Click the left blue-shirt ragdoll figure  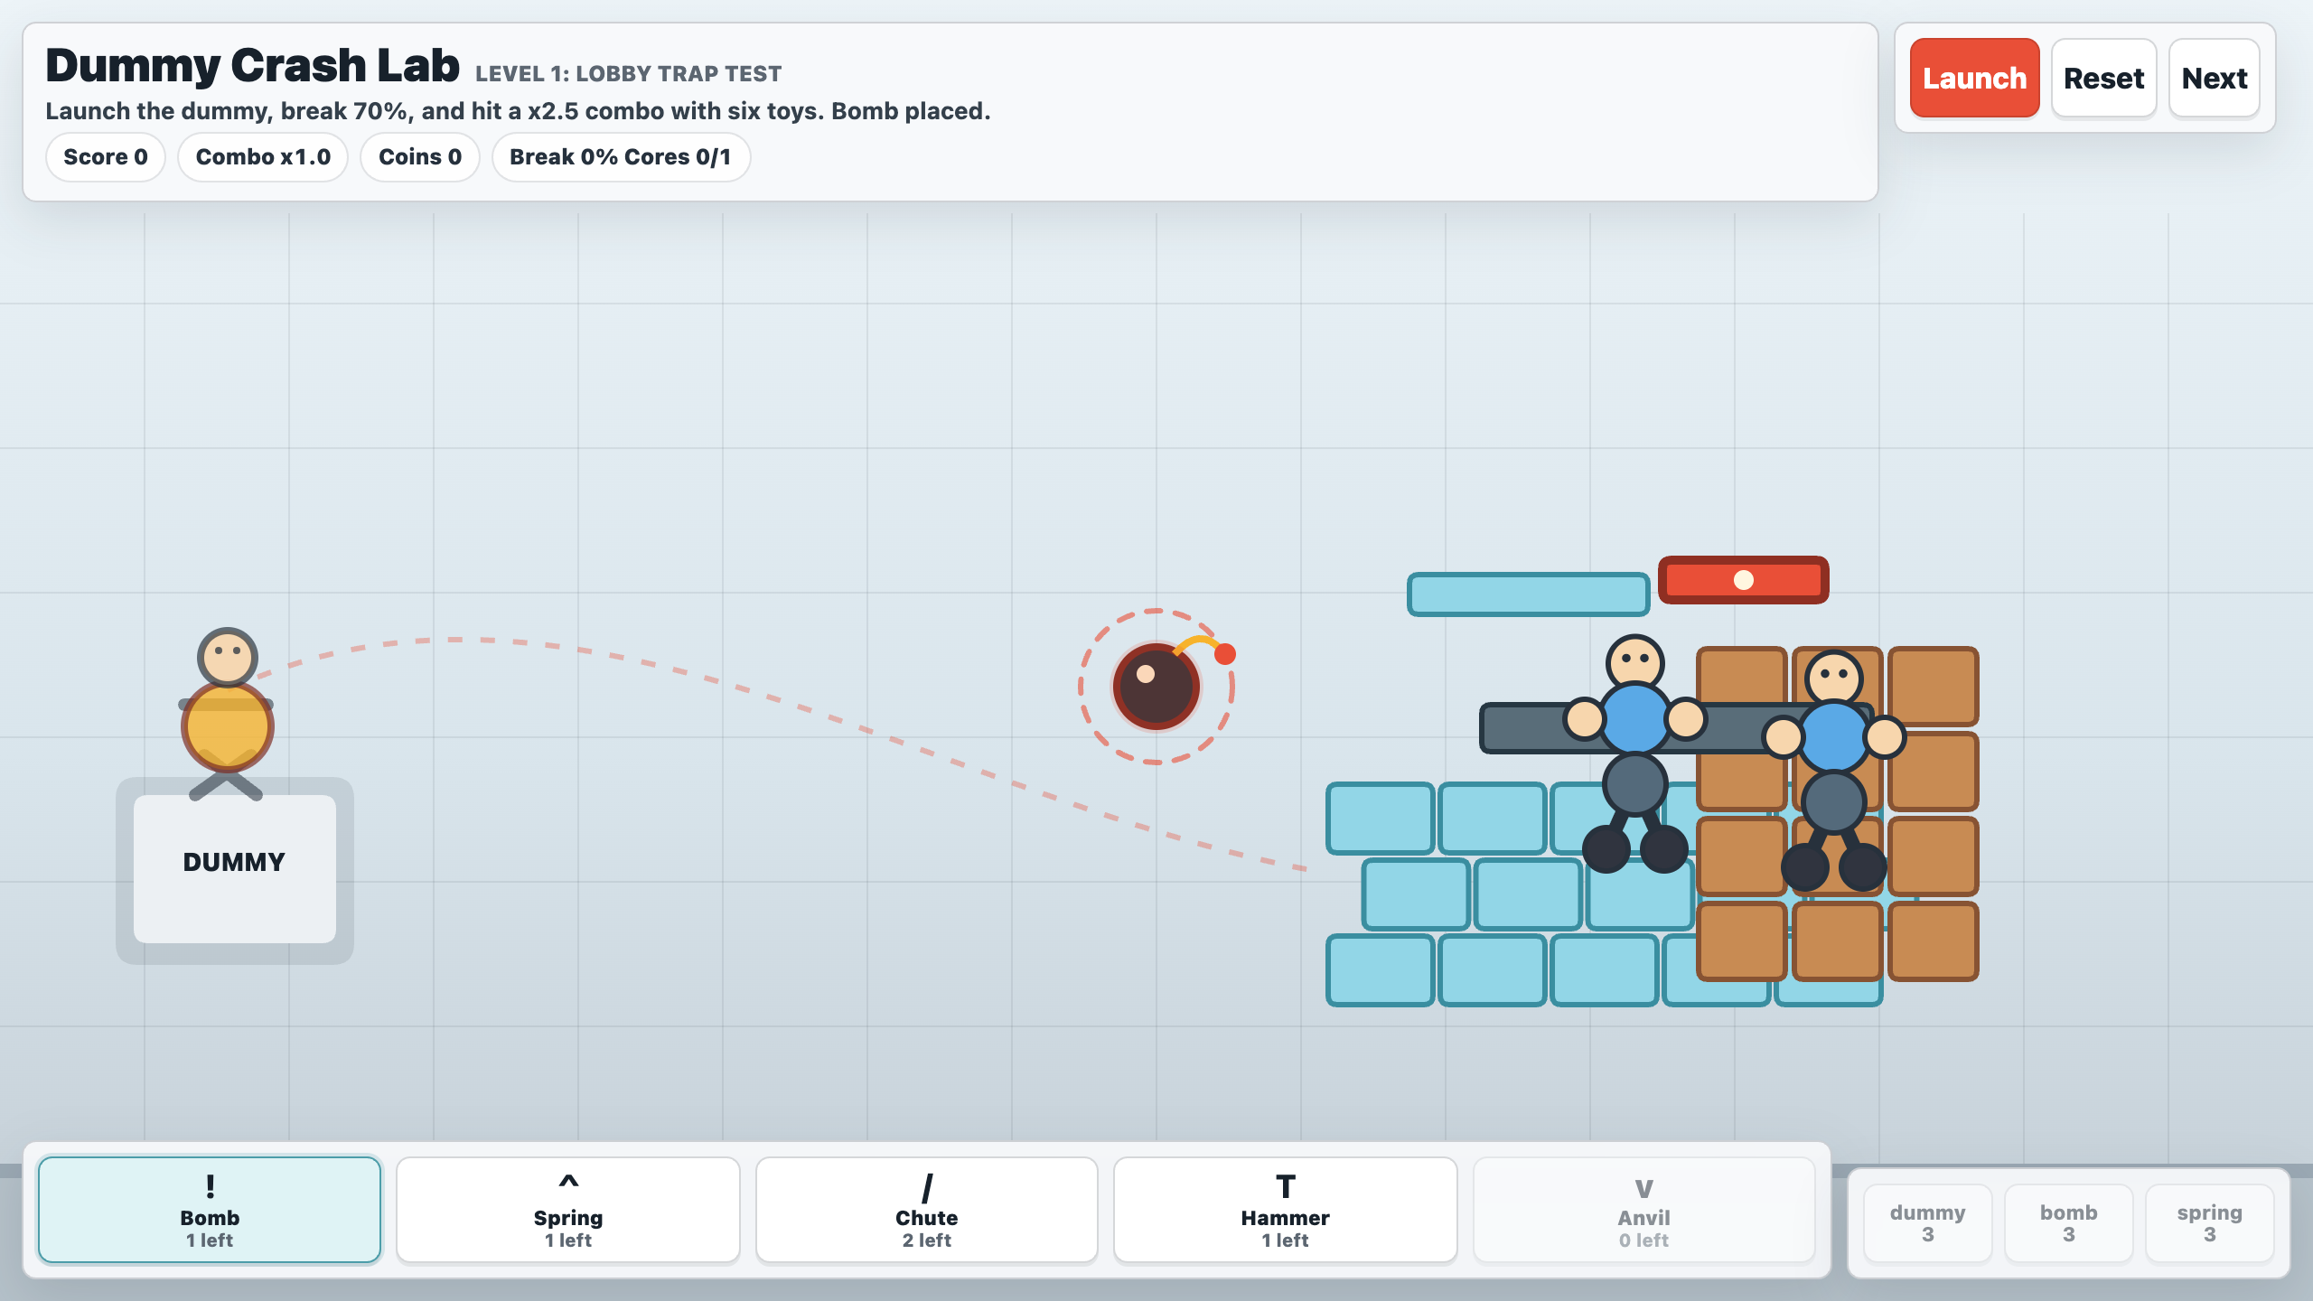point(1634,752)
